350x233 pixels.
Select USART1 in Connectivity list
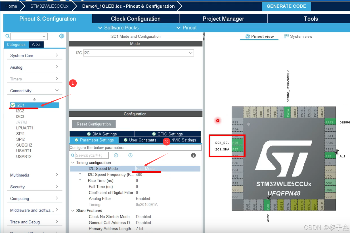pyautogui.click(x=24, y=151)
